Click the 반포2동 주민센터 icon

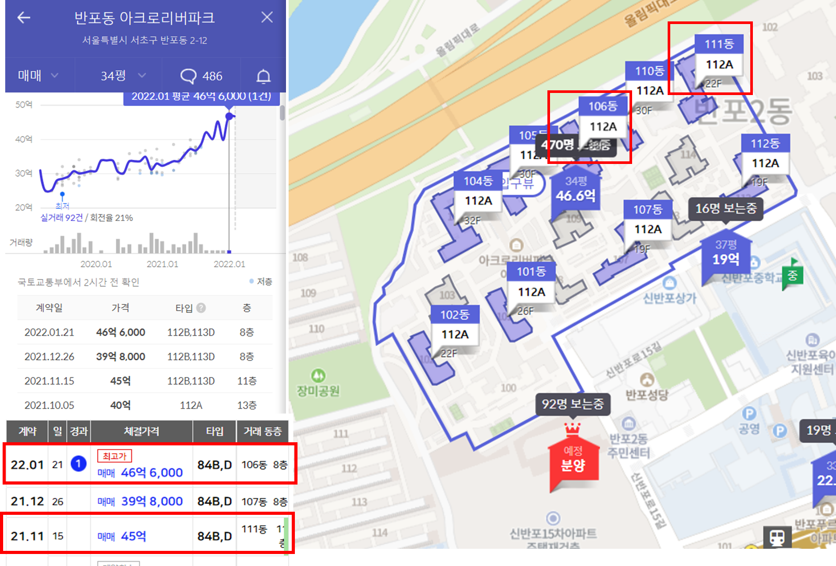(628, 422)
